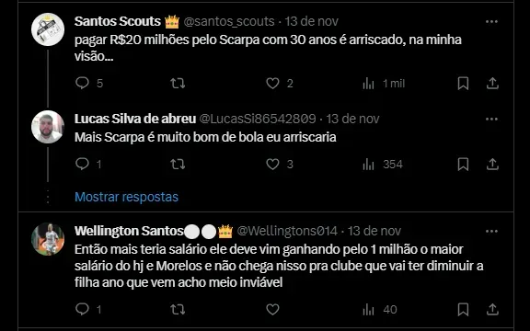Screen dimensions: 530x331
Task: Retweet the Santos Scouts post
Action: 178,83
